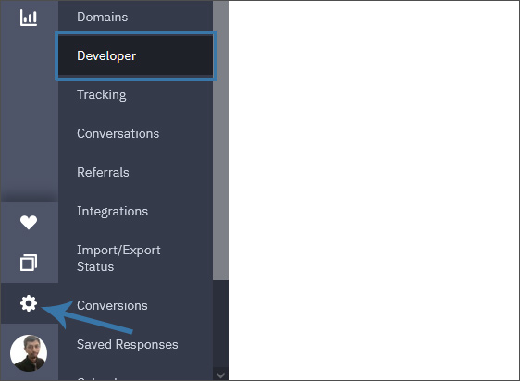Open the stacked windows icon

[x=29, y=263]
